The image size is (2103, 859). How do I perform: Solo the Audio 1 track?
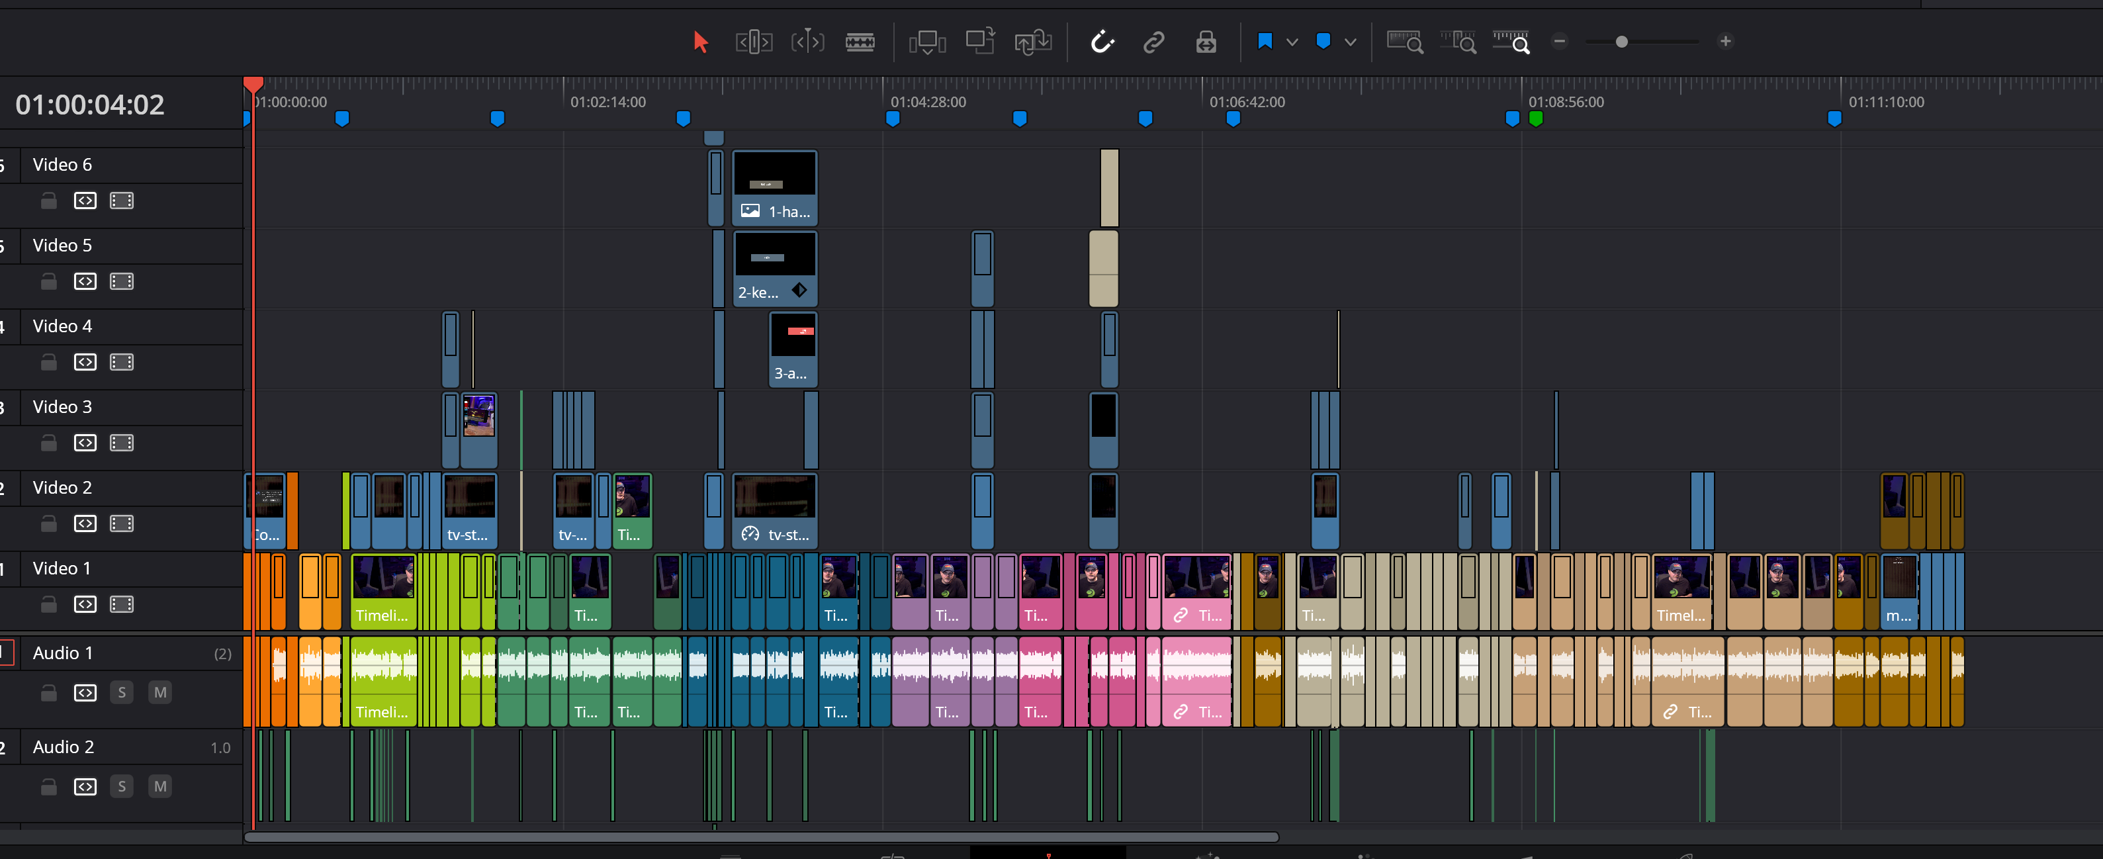122,692
